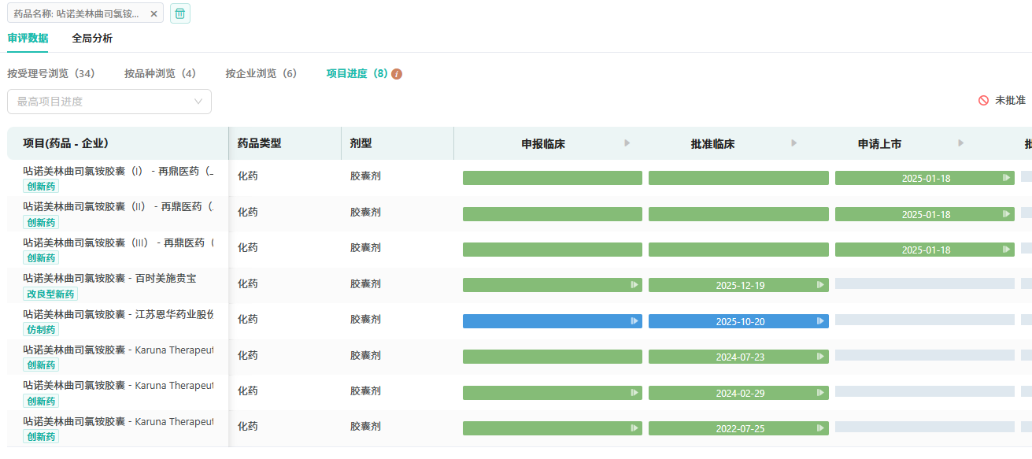Click the 仿制药 tag label
1032x459 pixels.
click(x=41, y=330)
